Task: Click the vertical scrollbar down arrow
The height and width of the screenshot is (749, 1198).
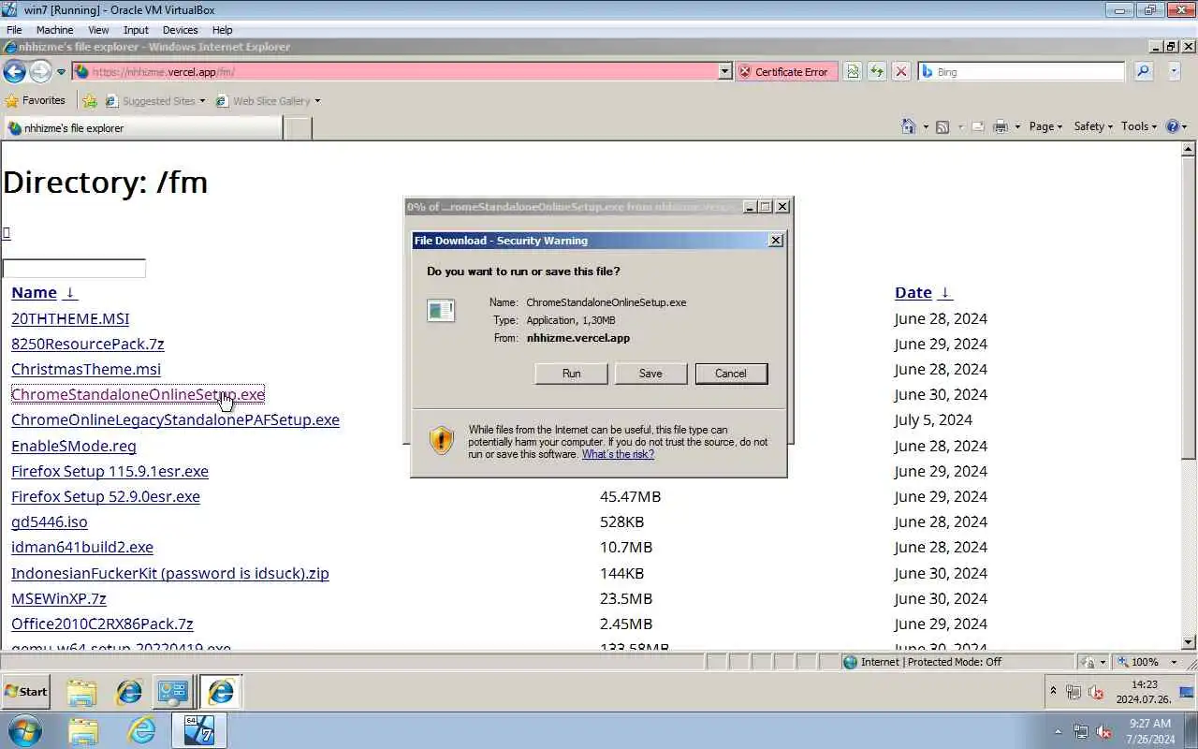Action: pos(1190,642)
